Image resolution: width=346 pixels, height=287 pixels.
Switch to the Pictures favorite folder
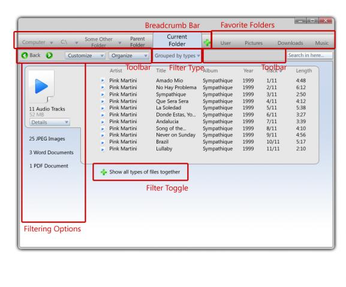pyautogui.click(x=254, y=43)
